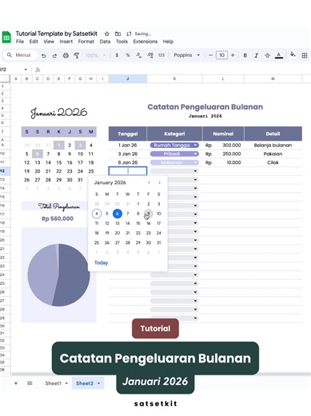The image size is (311, 416).
Task: Select column J header
Action: [x=128, y=78]
